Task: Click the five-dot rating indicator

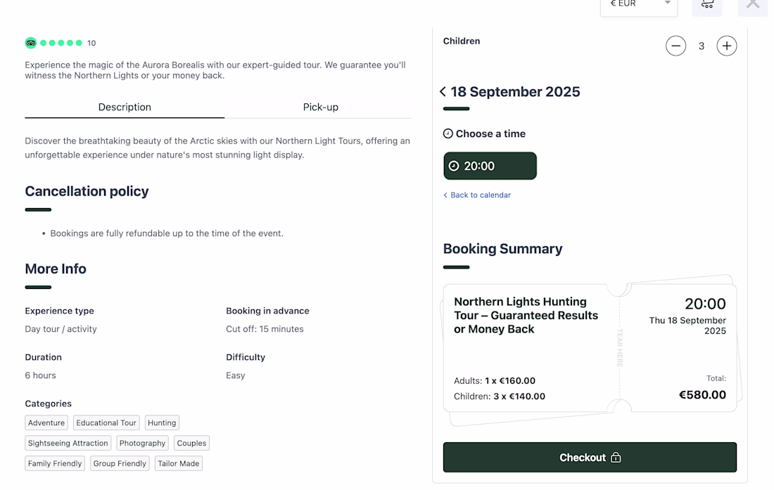Action: 61,43
